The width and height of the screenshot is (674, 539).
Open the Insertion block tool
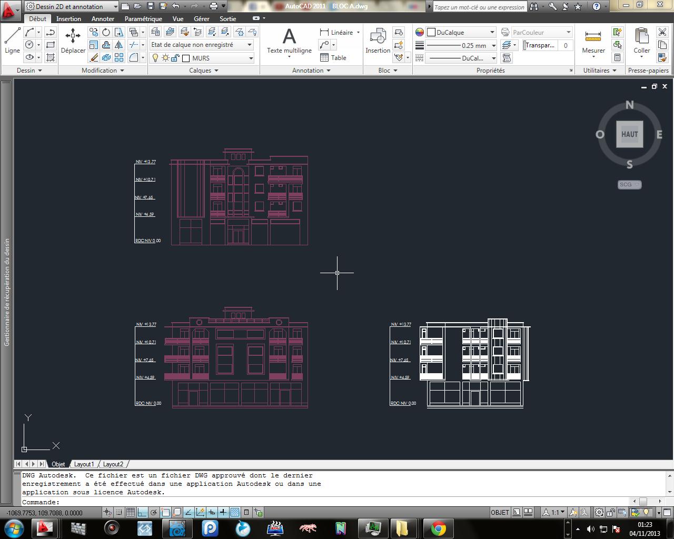coord(378,41)
